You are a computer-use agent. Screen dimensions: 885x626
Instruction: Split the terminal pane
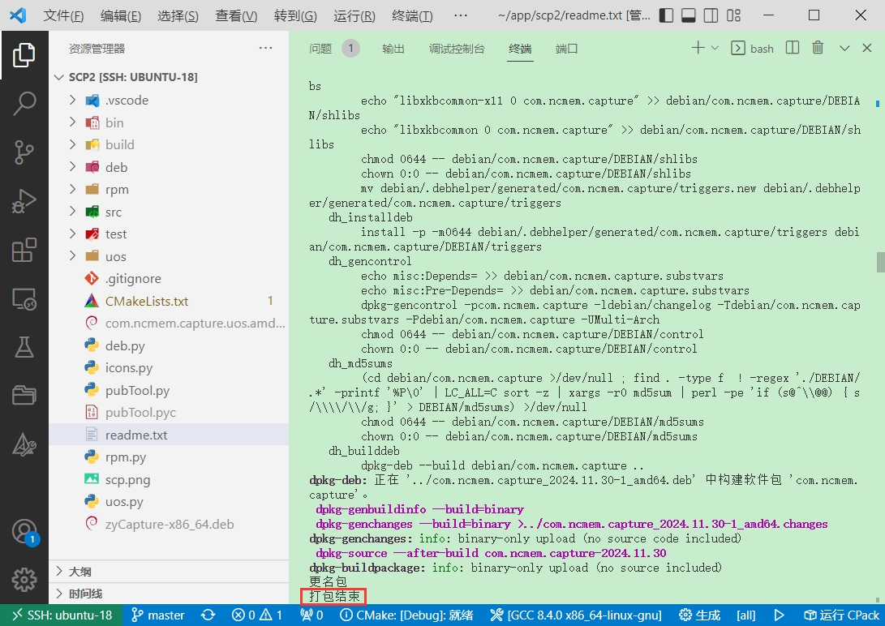pyautogui.click(x=793, y=49)
